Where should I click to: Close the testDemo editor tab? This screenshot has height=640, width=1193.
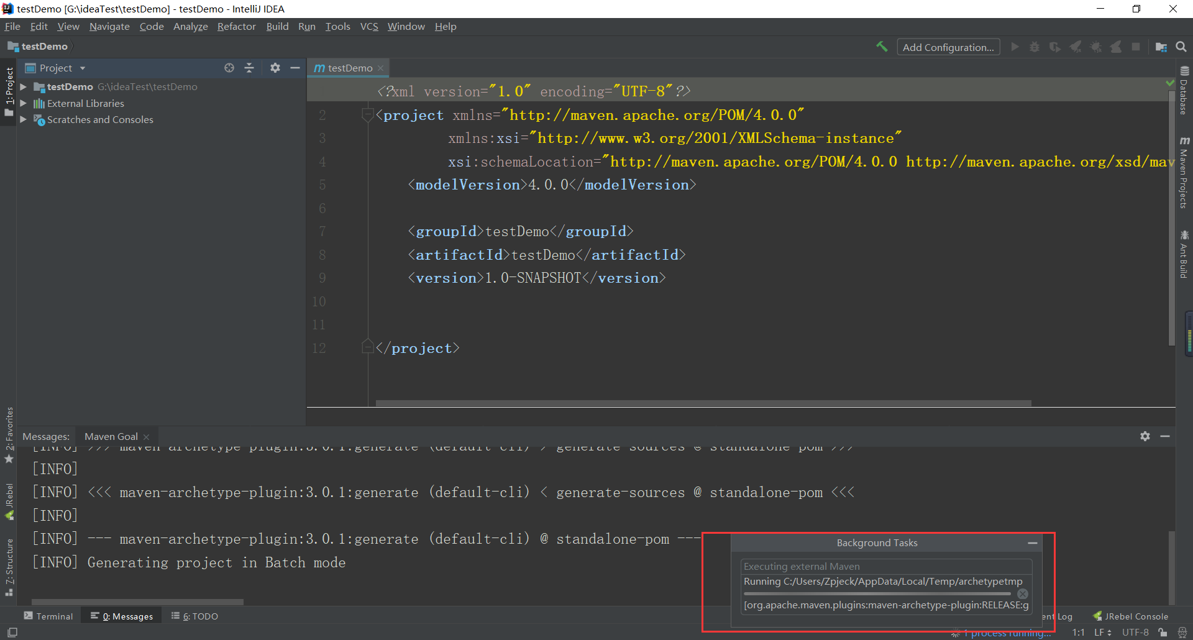click(380, 68)
